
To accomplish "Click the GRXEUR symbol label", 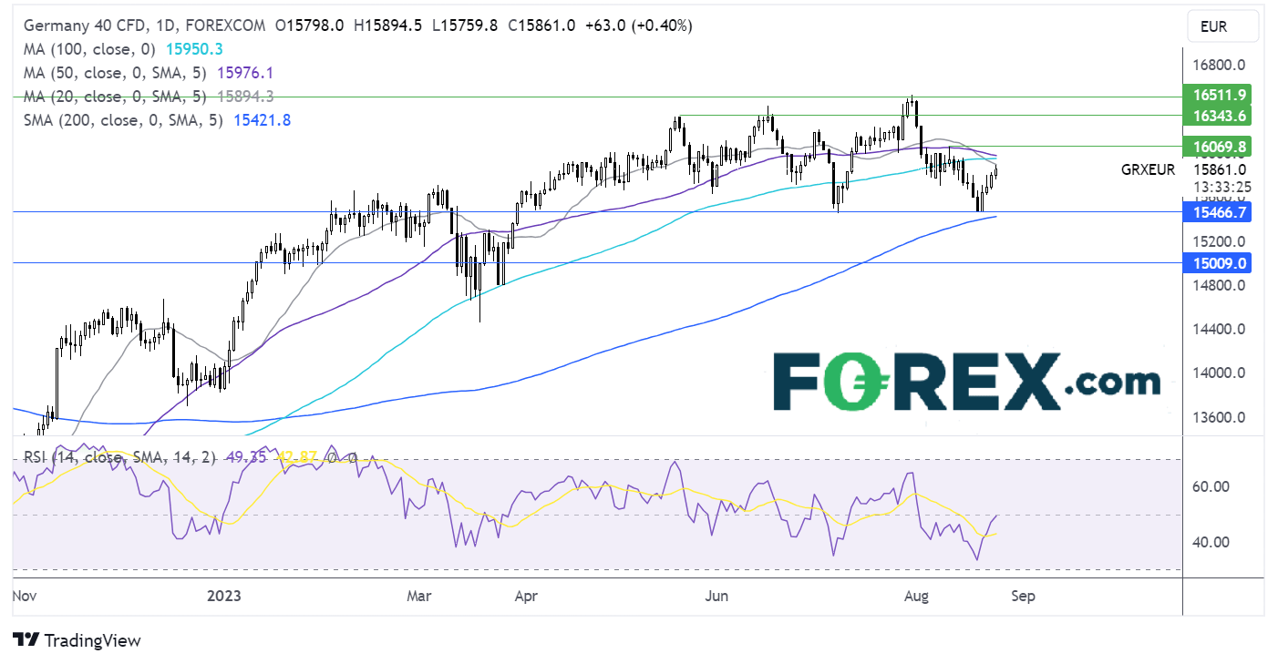I will [1148, 169].
